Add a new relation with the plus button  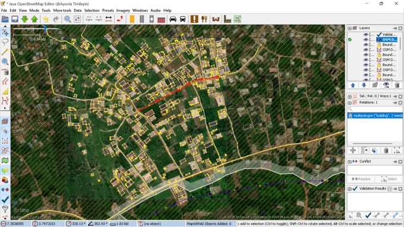[353, 151]
